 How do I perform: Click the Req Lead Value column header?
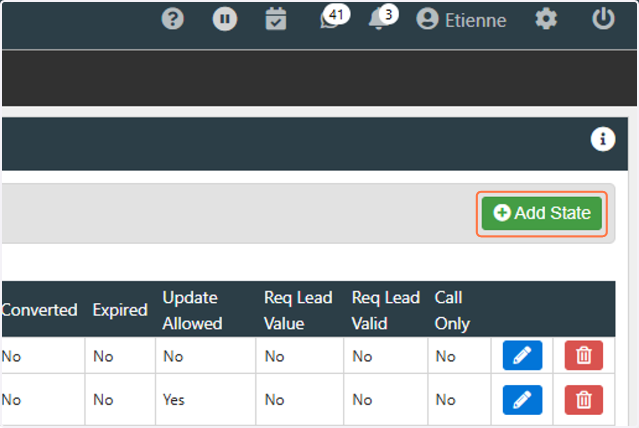point(298,310)
